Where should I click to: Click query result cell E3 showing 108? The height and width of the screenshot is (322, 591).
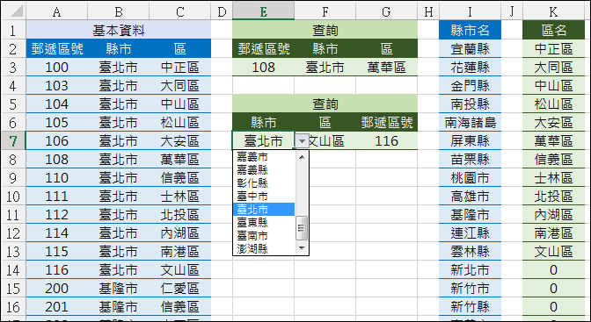click(263, 67)
